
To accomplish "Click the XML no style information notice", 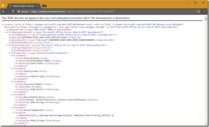I will coord(66,18).
